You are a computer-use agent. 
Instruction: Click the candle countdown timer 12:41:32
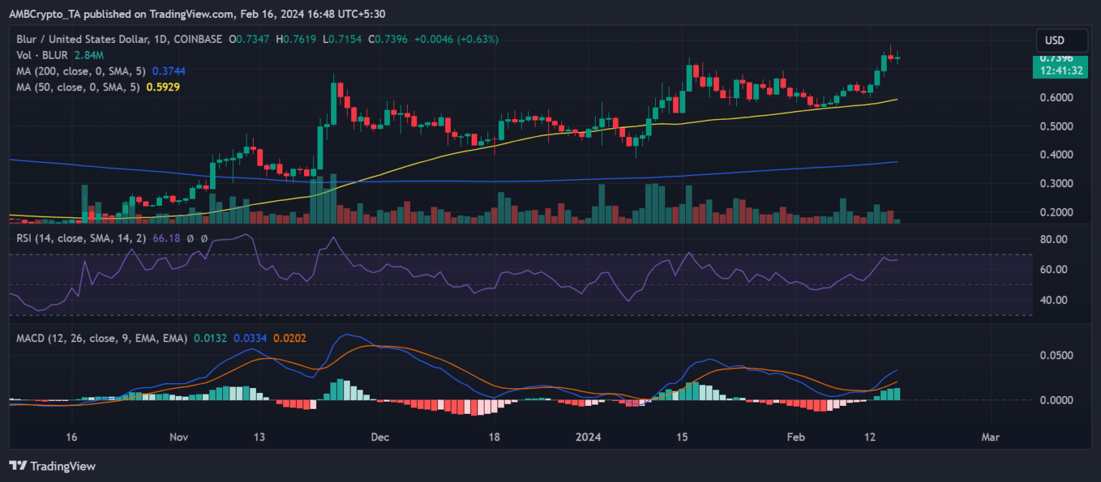point(1056,71)
